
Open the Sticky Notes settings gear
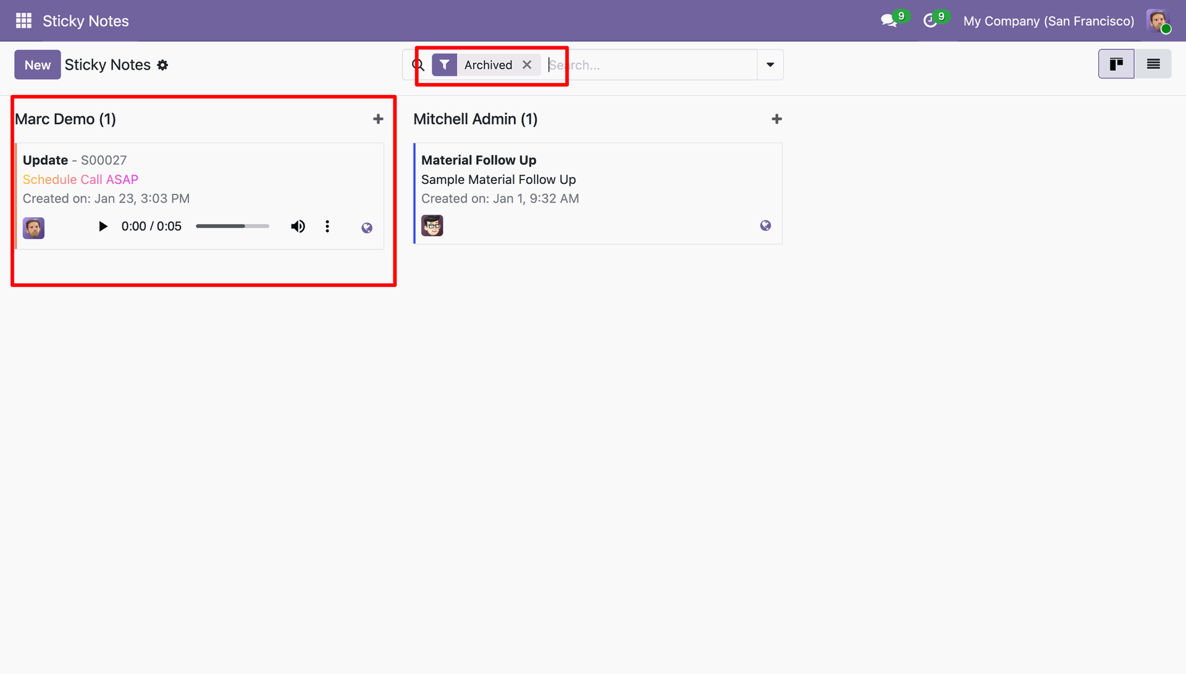click(x=162, y=65)
